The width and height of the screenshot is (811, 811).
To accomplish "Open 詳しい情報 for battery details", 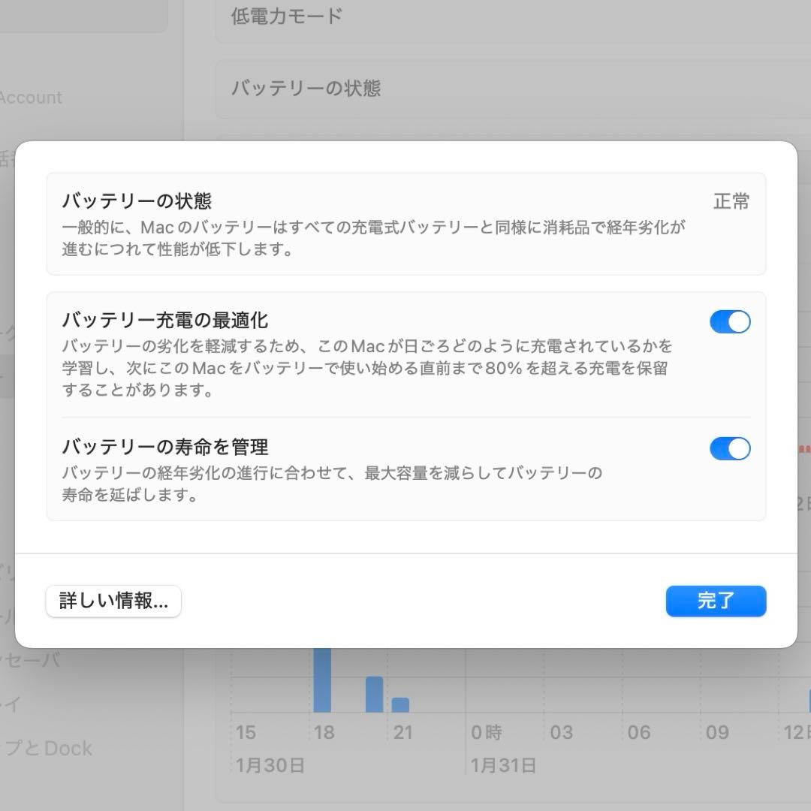I will tap(113, 601).
